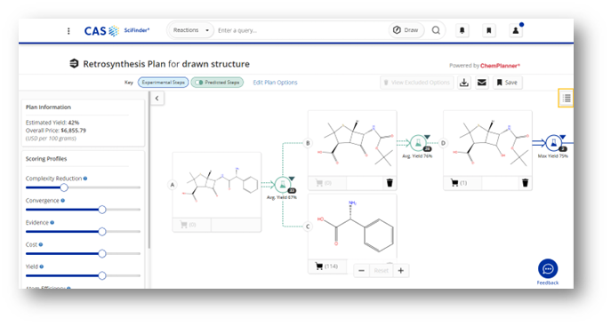
Task: Open cart (1) suppliers for structure D
Action: pos(459,183)
